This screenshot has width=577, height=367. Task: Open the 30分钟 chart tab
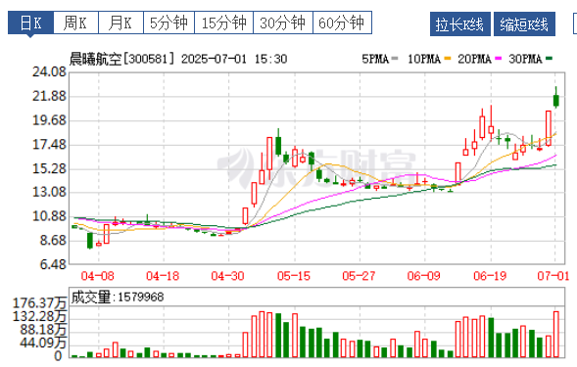click(283, 23)
